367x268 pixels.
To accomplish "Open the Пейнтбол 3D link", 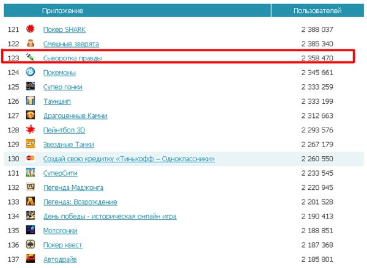I will click(64, 130).
